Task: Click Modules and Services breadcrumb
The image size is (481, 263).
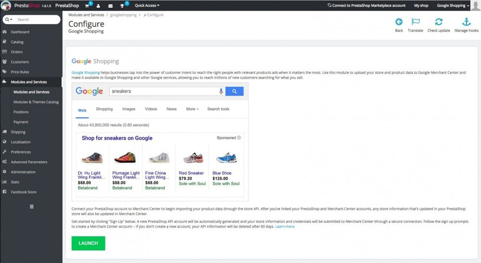Action: pos(86,15)
